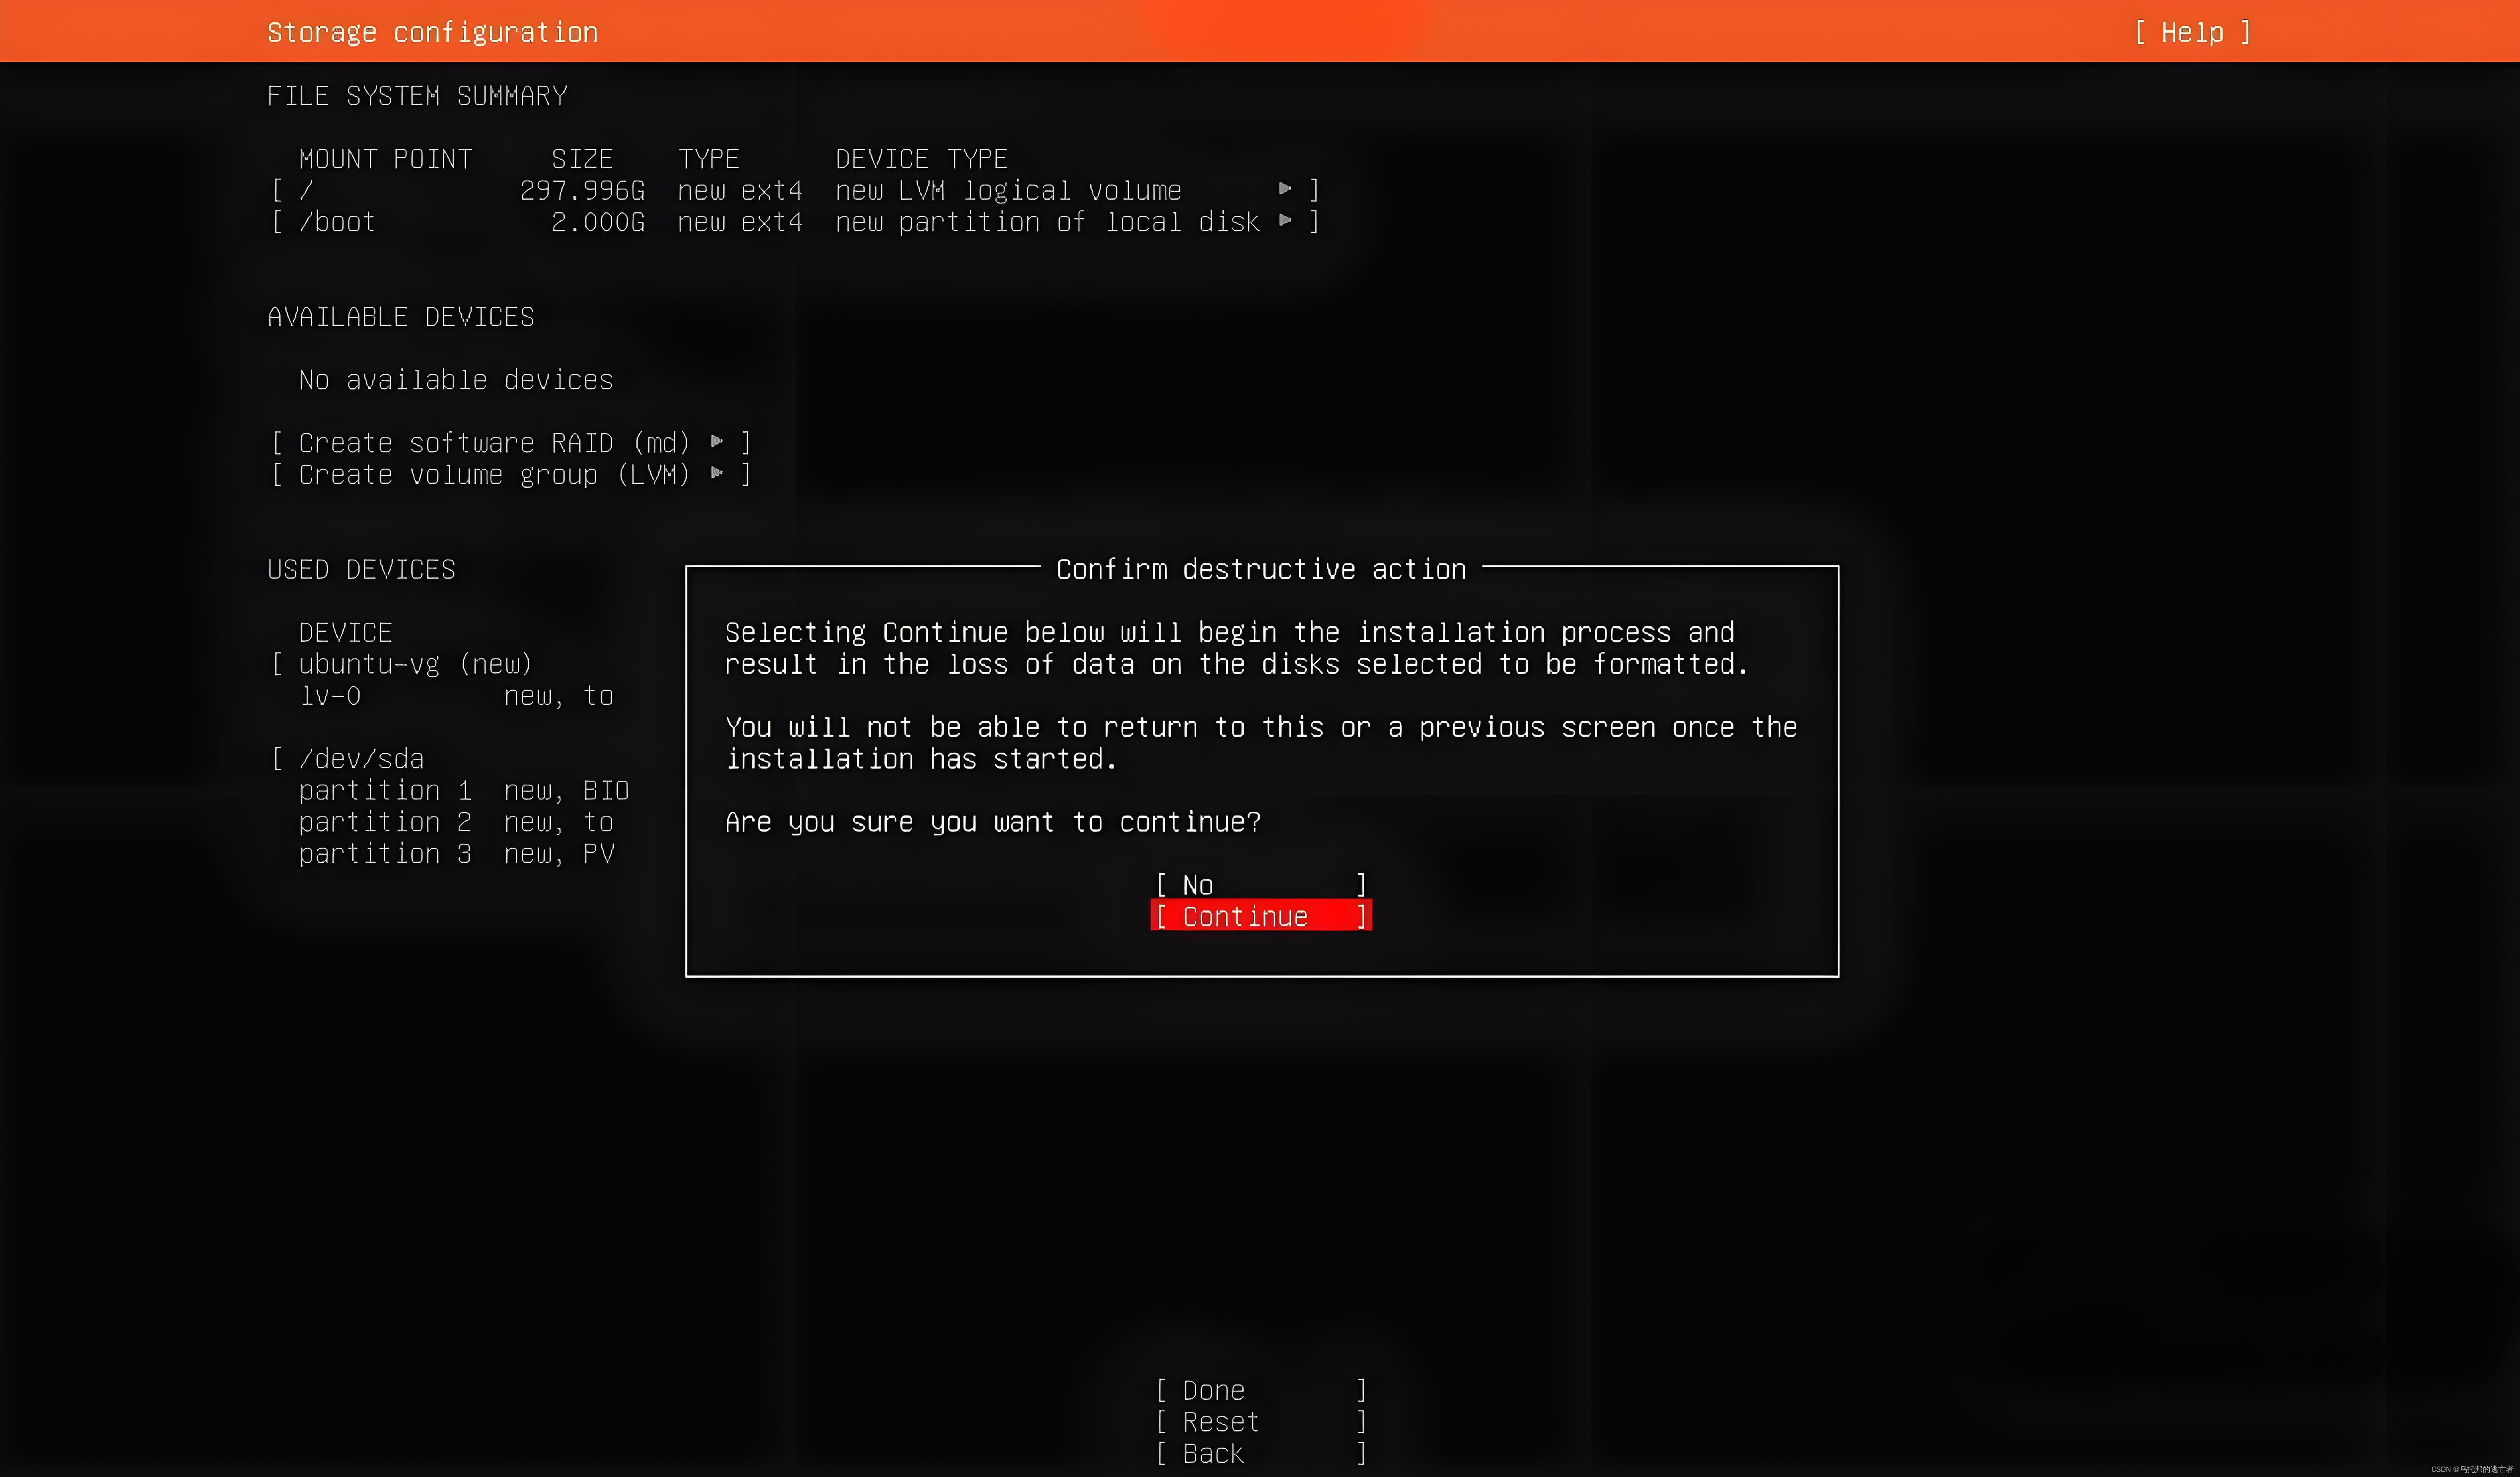
Task: Choose No in destructive action dialog
Action: pos(1260,884)
